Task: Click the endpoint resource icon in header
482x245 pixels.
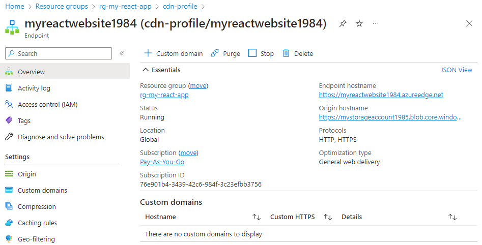Action: click(12, 27)
